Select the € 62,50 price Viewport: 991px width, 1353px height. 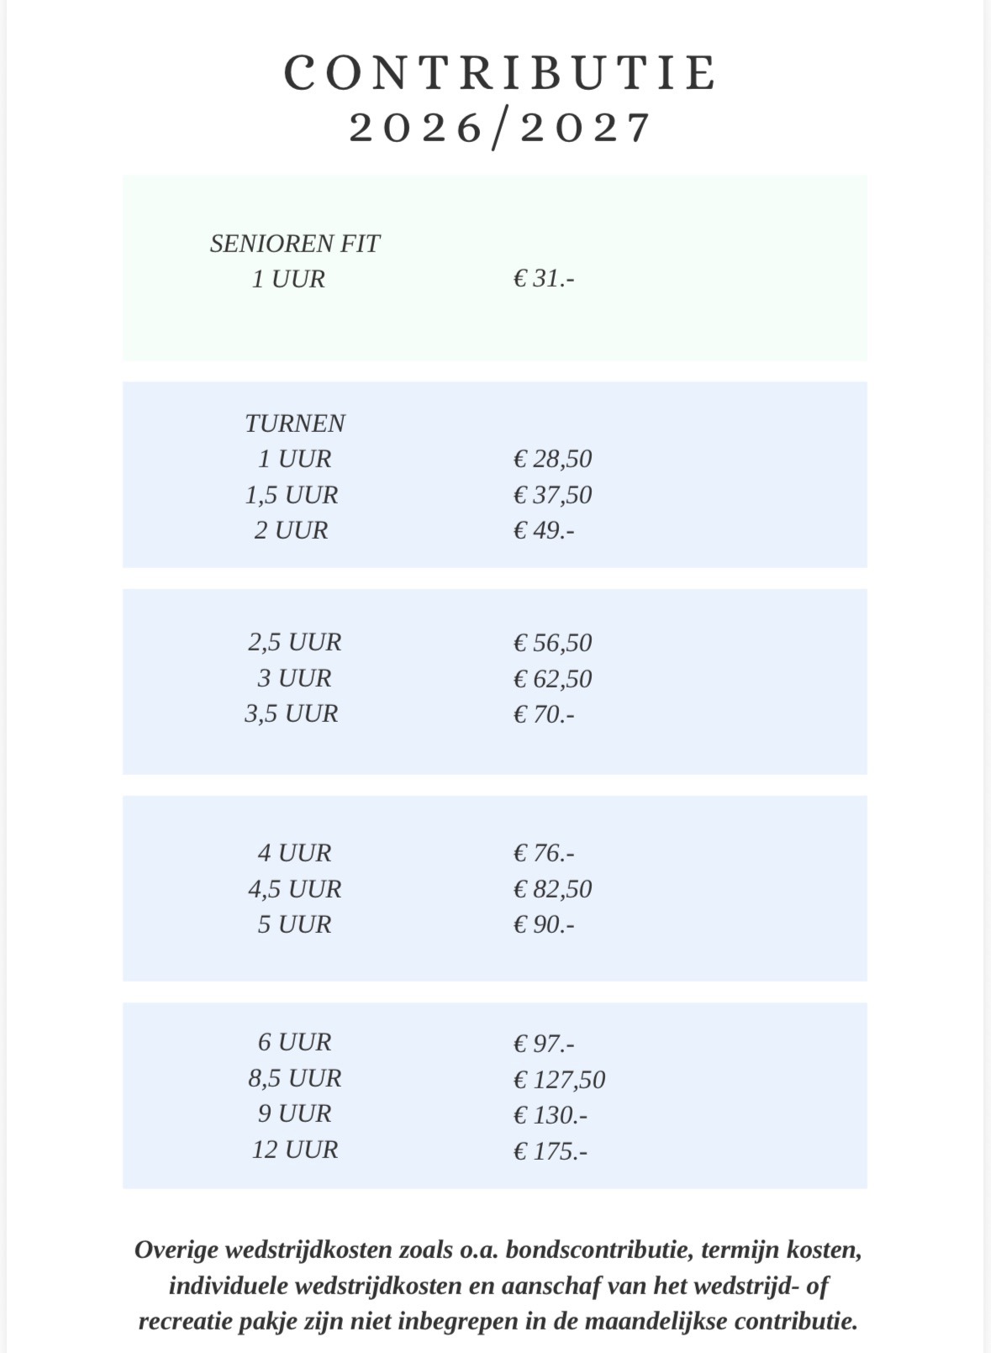pos(552,678)
